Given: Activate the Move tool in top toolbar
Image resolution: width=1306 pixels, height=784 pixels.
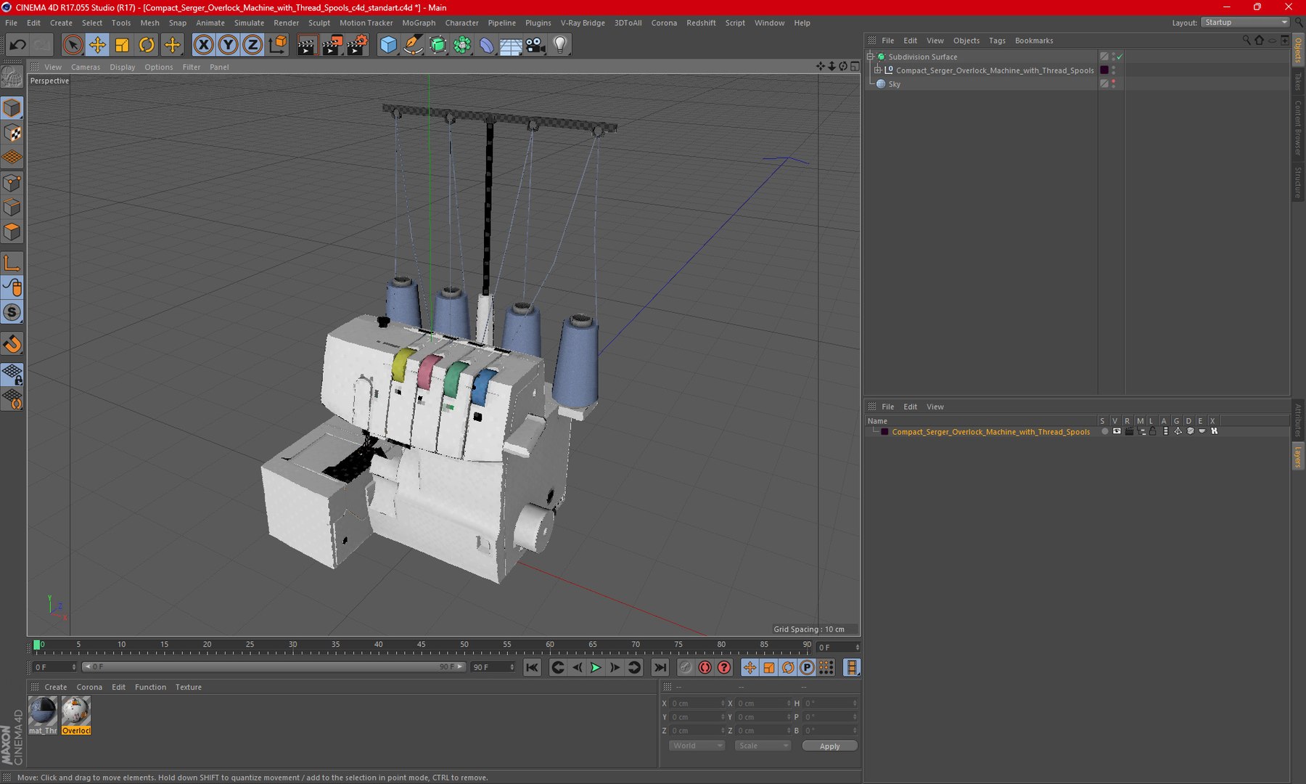Looking at the screenshot, I should [96, 45].
